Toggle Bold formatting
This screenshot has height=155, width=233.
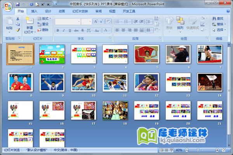tap(58, 30)
